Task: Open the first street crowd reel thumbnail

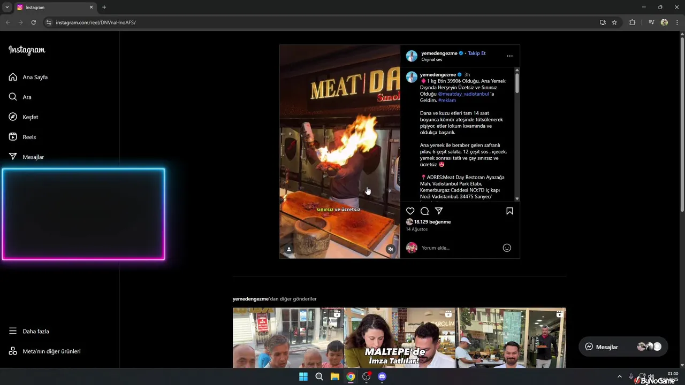Action: coord(288,337)
